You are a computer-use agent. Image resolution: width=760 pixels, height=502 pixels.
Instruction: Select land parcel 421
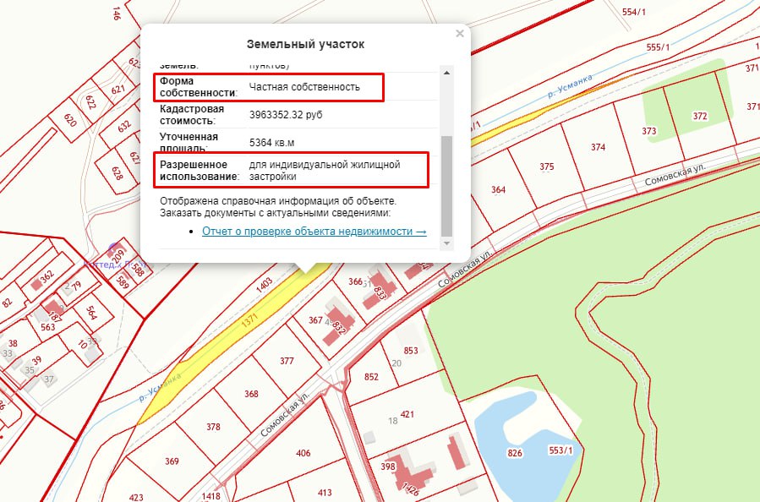(x=407, y=414)
